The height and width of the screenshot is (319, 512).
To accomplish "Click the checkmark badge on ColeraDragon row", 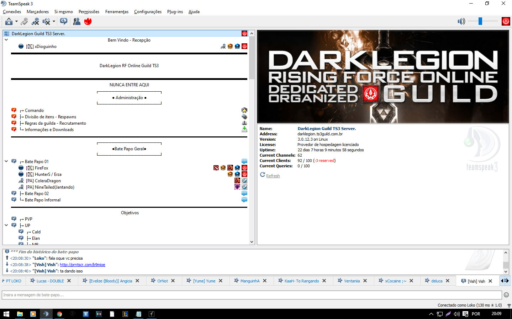I will (x=244, y=180).
